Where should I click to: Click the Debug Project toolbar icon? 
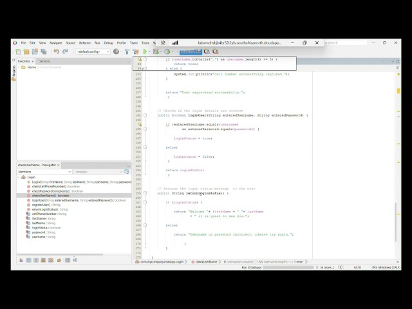coord(156,51)
